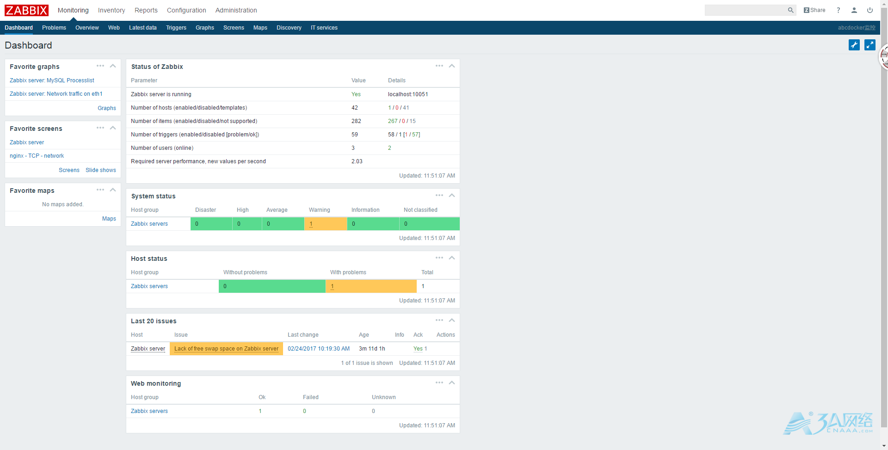Open Web monitoring widget menu dots
Image resolution: width=888 pixels, height=450 pixels.
pyautogui.click(x=439, y=382)
